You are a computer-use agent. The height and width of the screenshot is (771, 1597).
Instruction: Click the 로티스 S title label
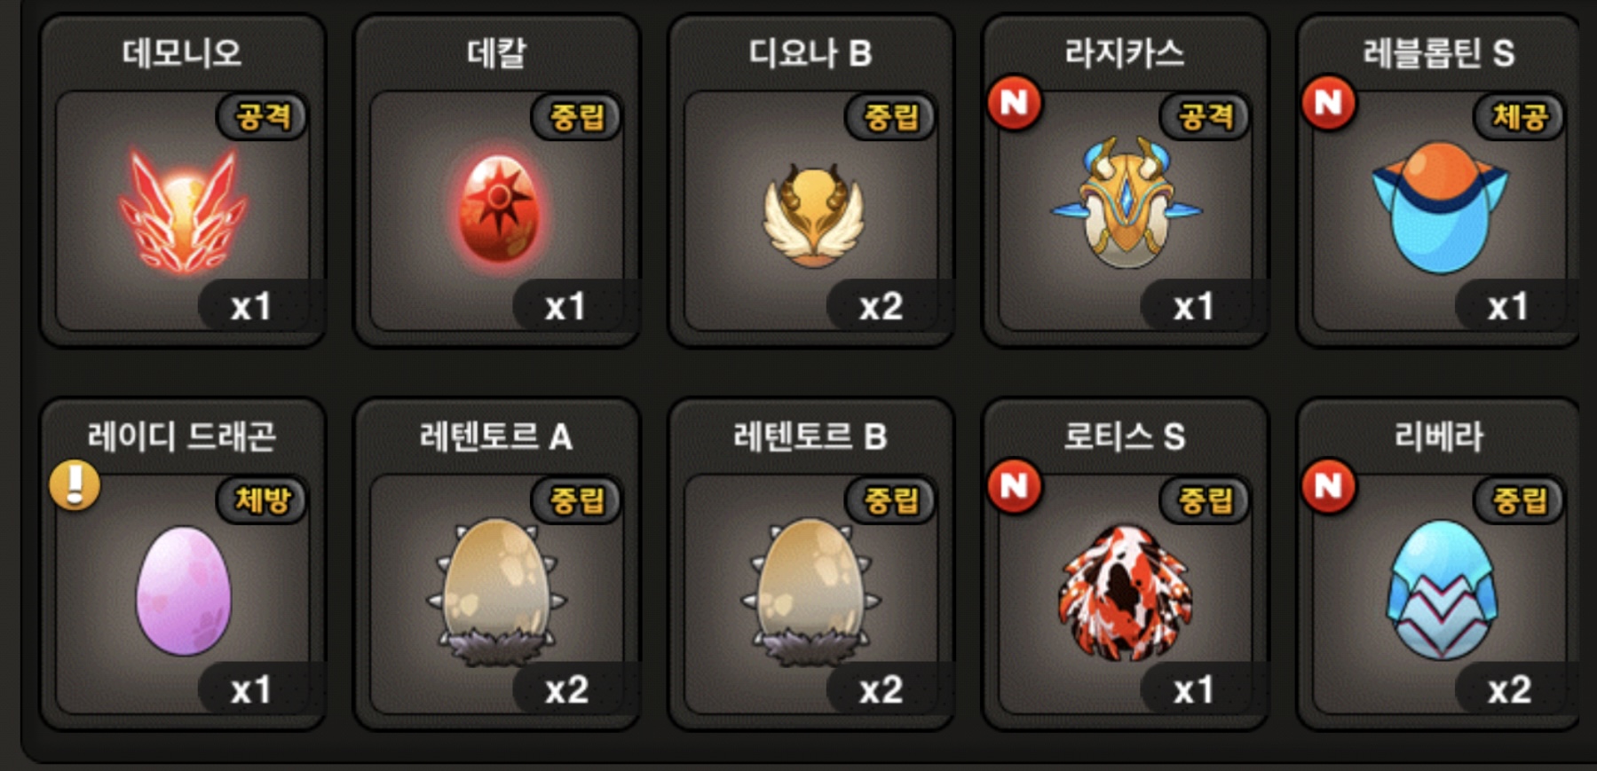click(1125, 437)
